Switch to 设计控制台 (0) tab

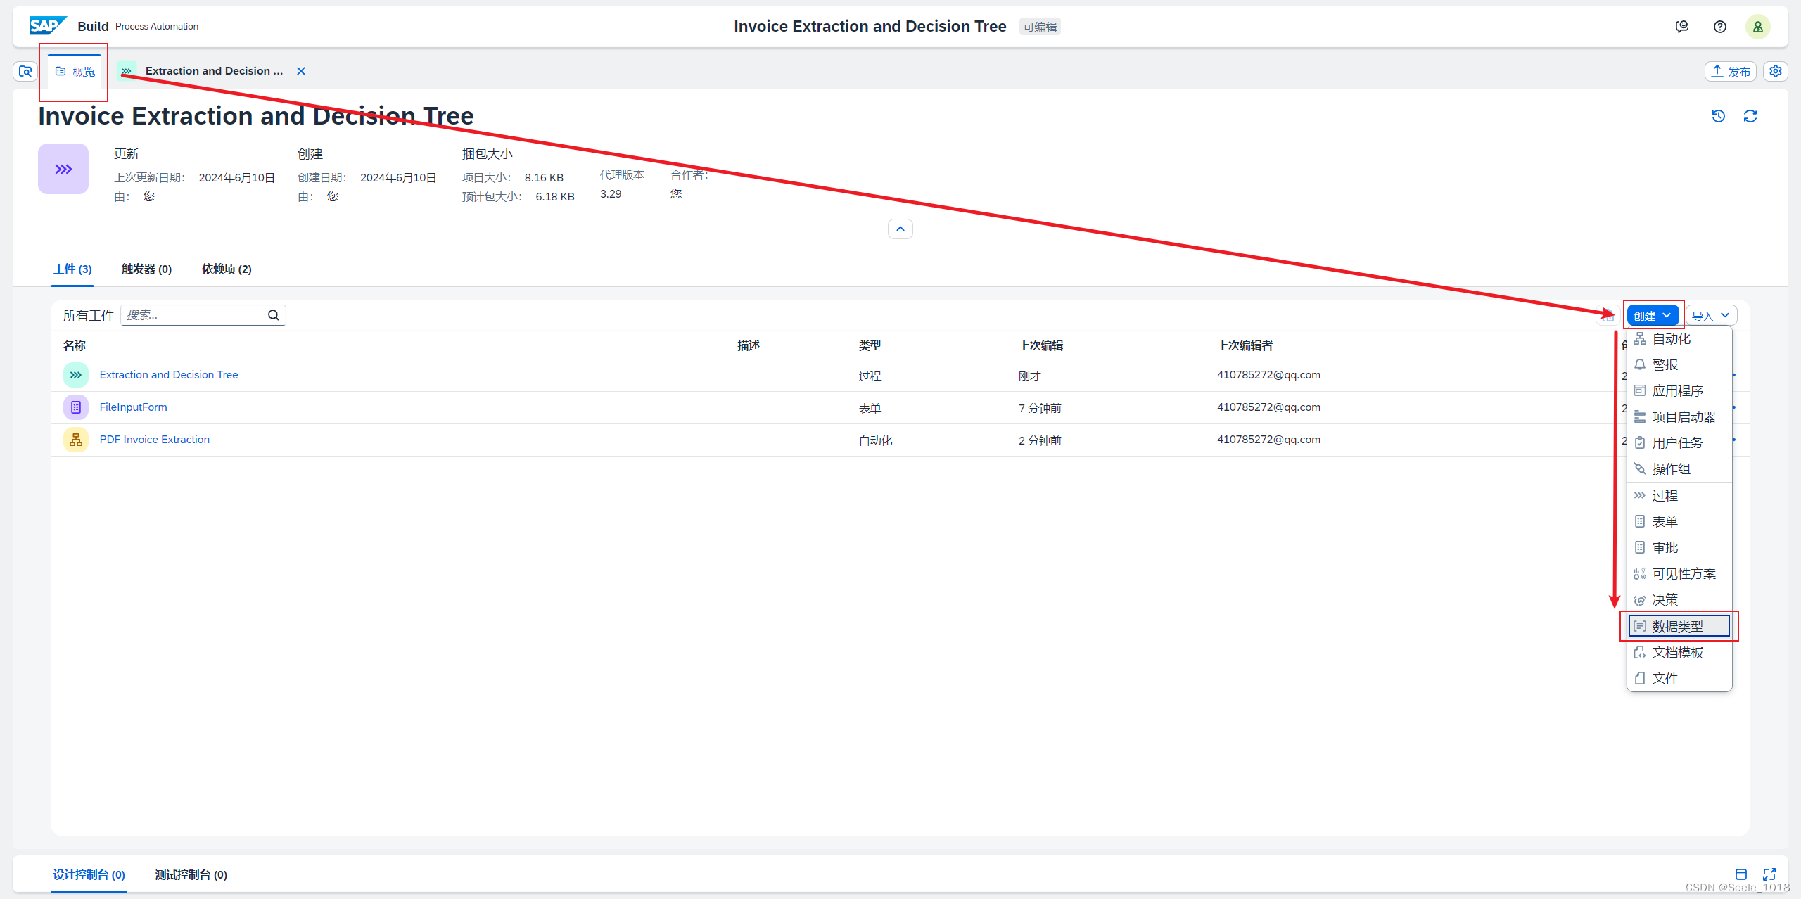click(x=89, y=874)
